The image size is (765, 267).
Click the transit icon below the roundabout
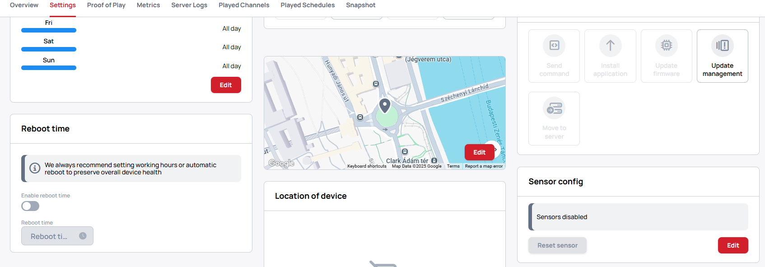coord(405,152)
